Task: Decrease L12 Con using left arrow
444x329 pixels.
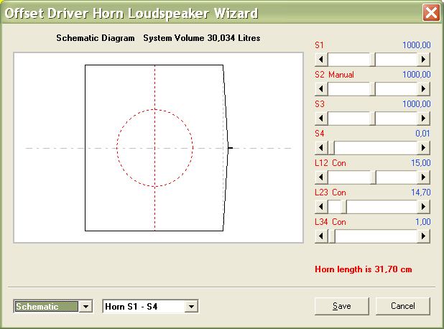Action: [321, 177]
